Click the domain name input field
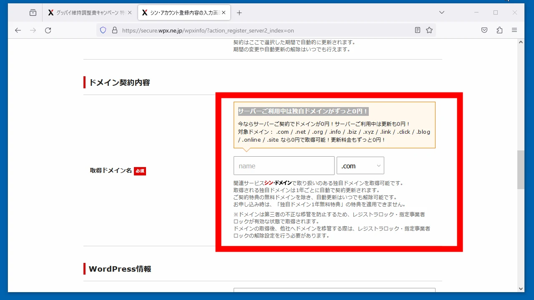Image resolution: width=534 pixels, height=300 pixels. [x=284, y=166]
